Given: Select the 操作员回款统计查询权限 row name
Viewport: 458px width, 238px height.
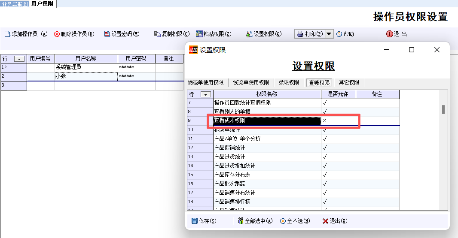Looking at the screenshot, I should (267, 103).
